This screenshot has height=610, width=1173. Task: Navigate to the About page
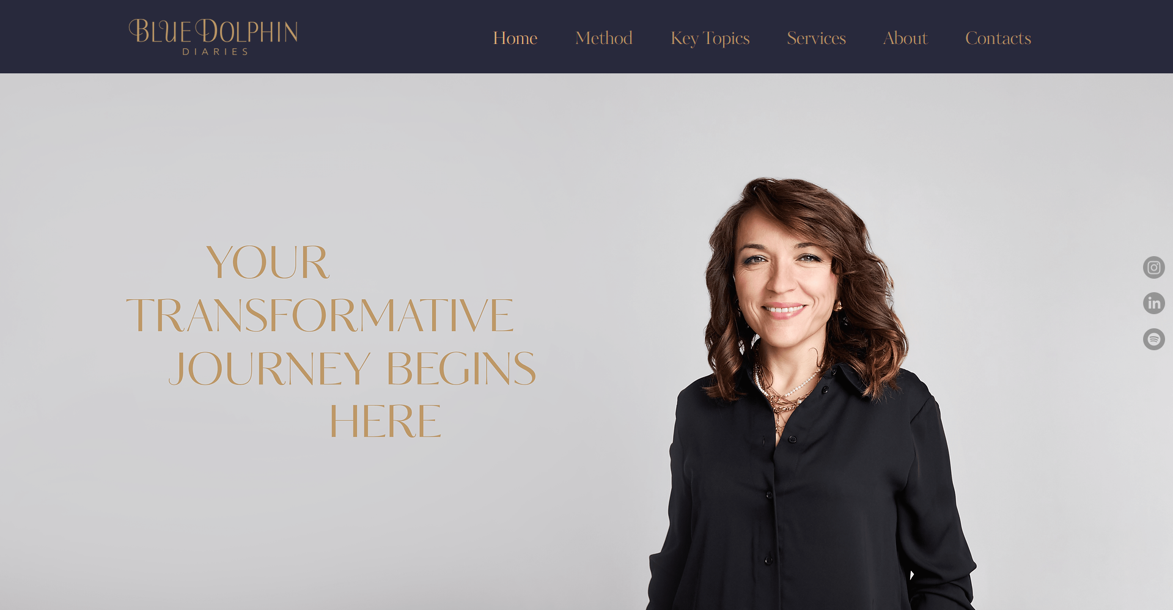point(905,38)
